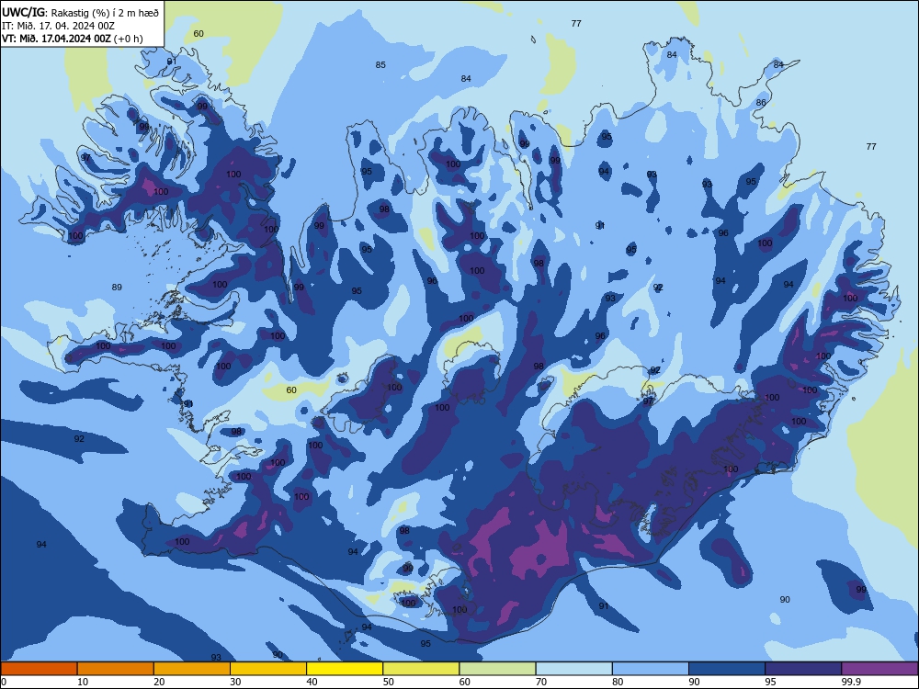
Task: Select the 90–95% dark blue legend swatch
Action: point(727,669)
